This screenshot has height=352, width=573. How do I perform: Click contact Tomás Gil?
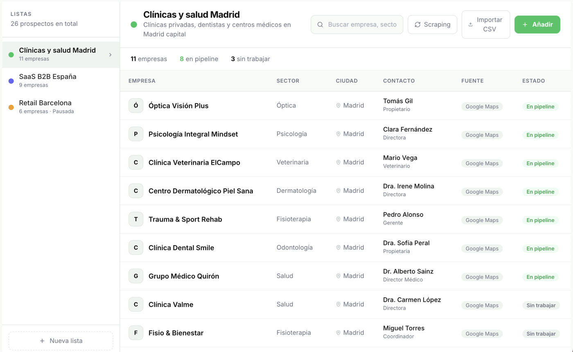(x=398, y=101)
